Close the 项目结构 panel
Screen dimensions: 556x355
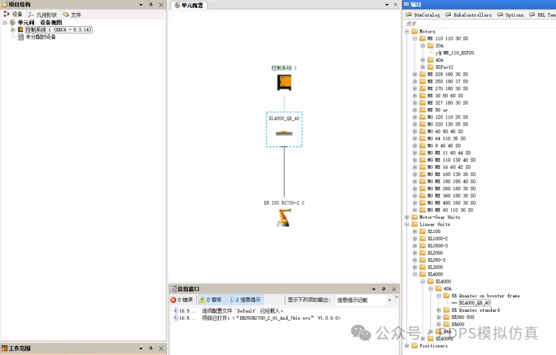coord(161,5)
